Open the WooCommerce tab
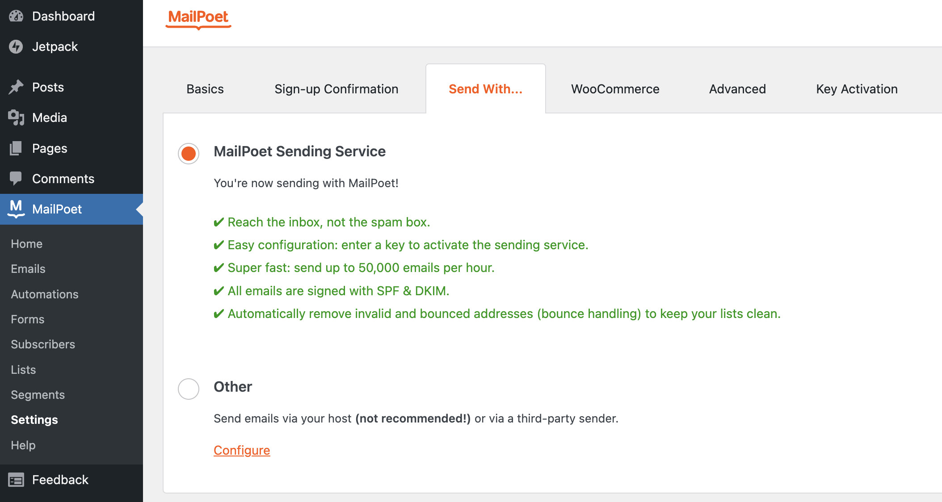The height and width of the screenshot is (502, 942). coord(615,89)
